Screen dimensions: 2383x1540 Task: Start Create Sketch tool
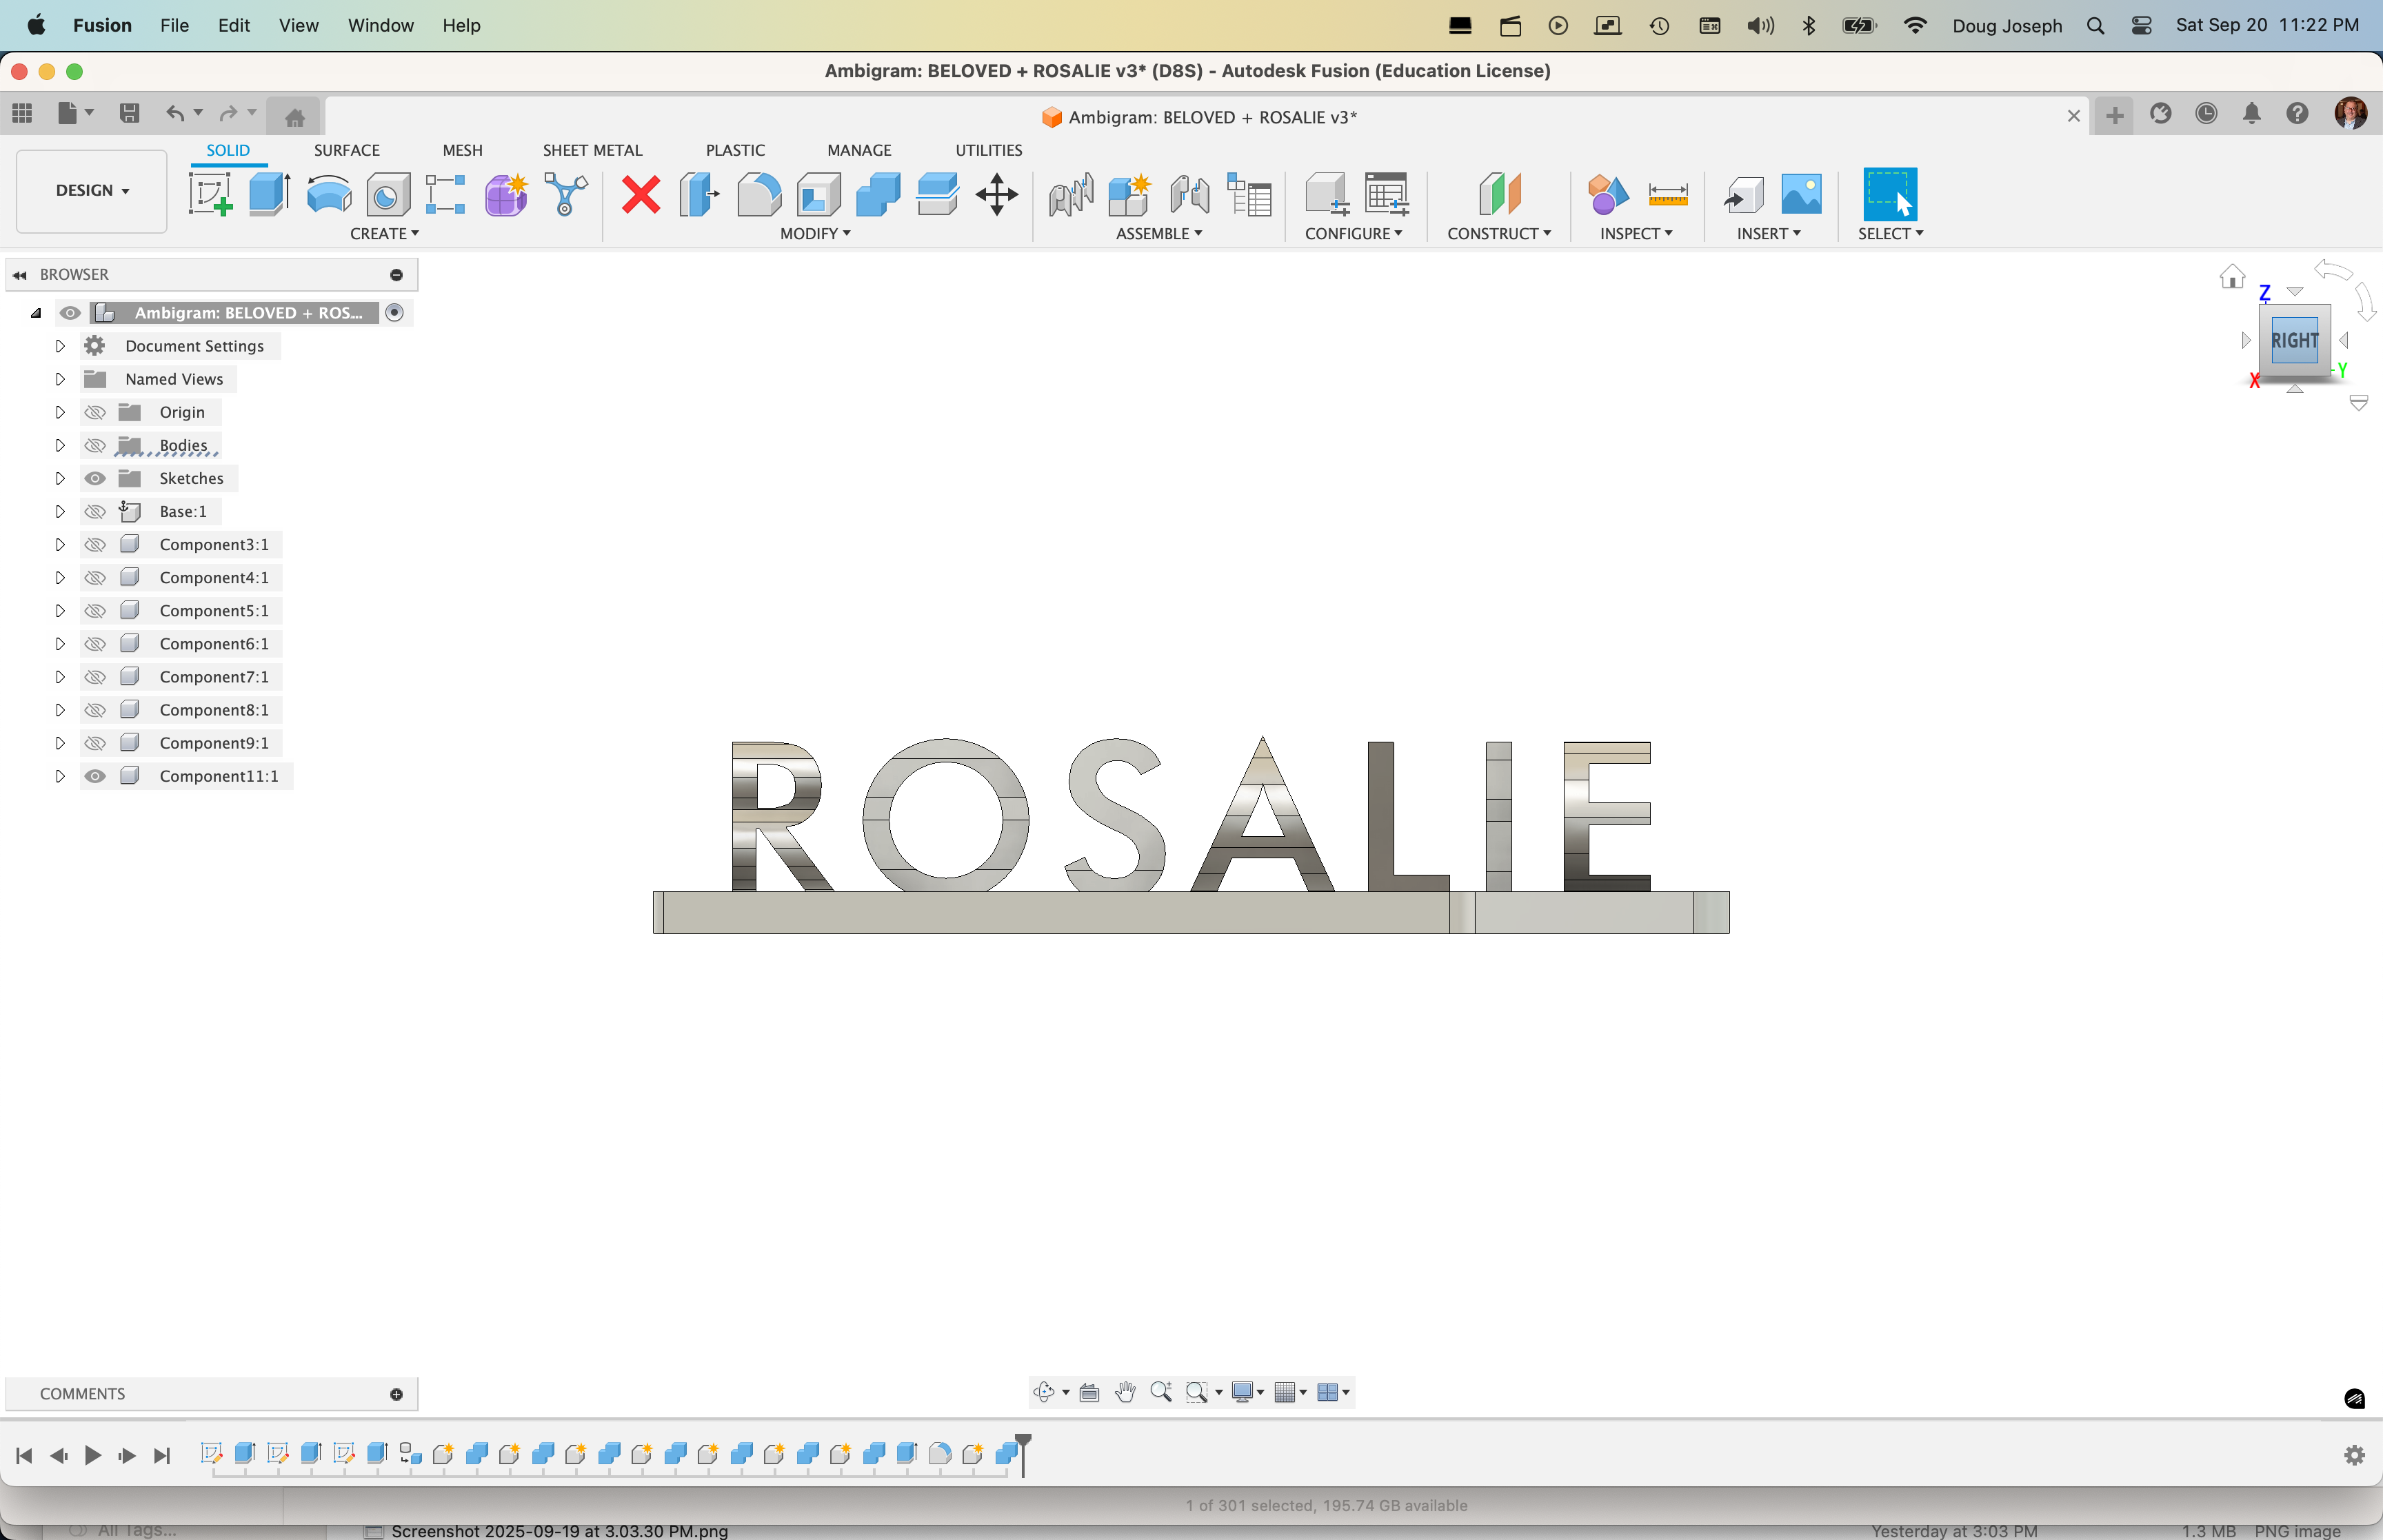[211, 194]
